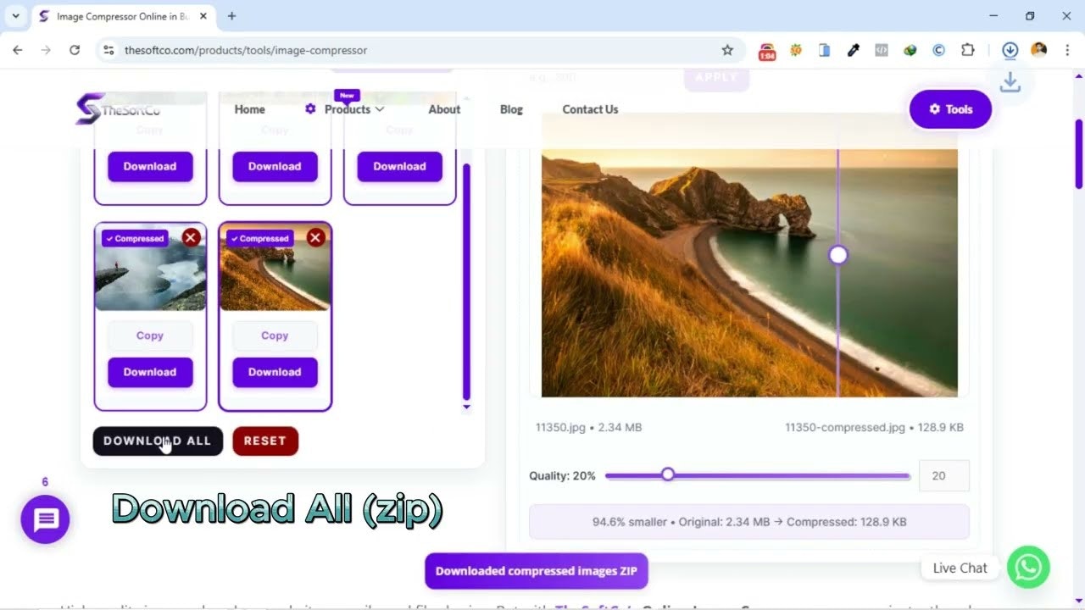The height and width of the screenshot is (610, 1085).
Task: Click the Tools gear button
Action: pos(949,109)
